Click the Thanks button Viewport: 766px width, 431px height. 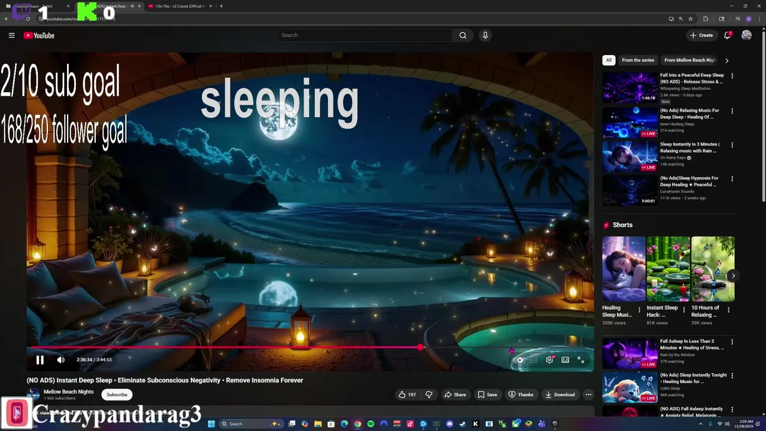(521, 394)
